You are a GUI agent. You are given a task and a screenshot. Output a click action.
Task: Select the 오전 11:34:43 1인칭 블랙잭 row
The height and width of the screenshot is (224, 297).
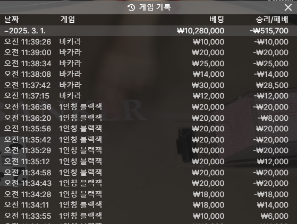click(x=149, y=183)
